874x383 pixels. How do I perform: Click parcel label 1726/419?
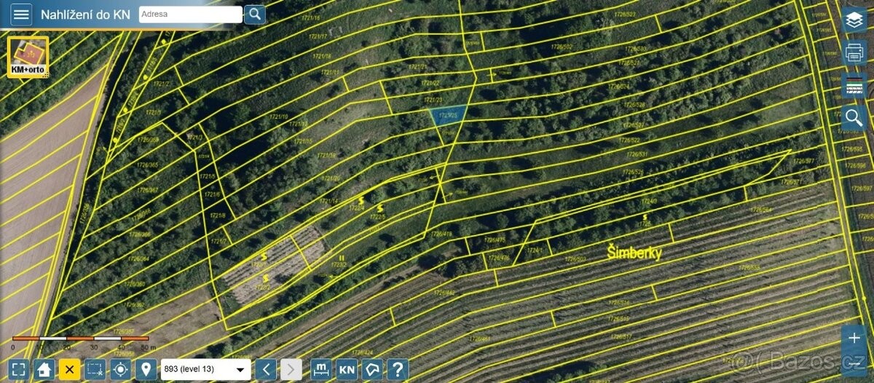coord(441,234)
